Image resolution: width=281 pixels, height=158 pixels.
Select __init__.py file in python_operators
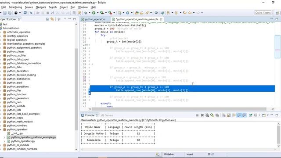tap(17, 133)
